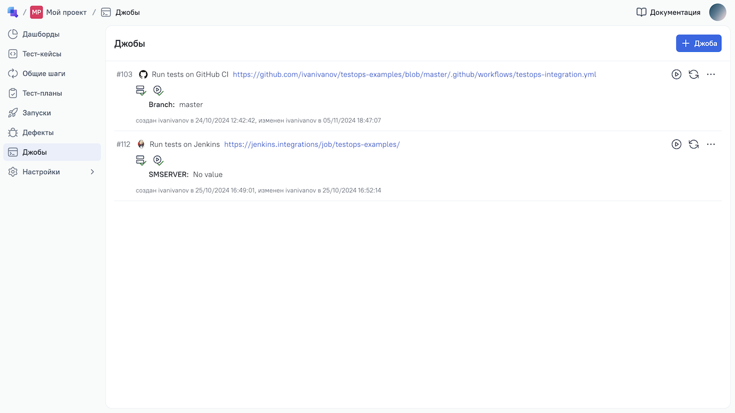The width and height of the screenshot is (735, 413).
Task: Run the Jenkins job #112
Action: click(x=676, y=144)
